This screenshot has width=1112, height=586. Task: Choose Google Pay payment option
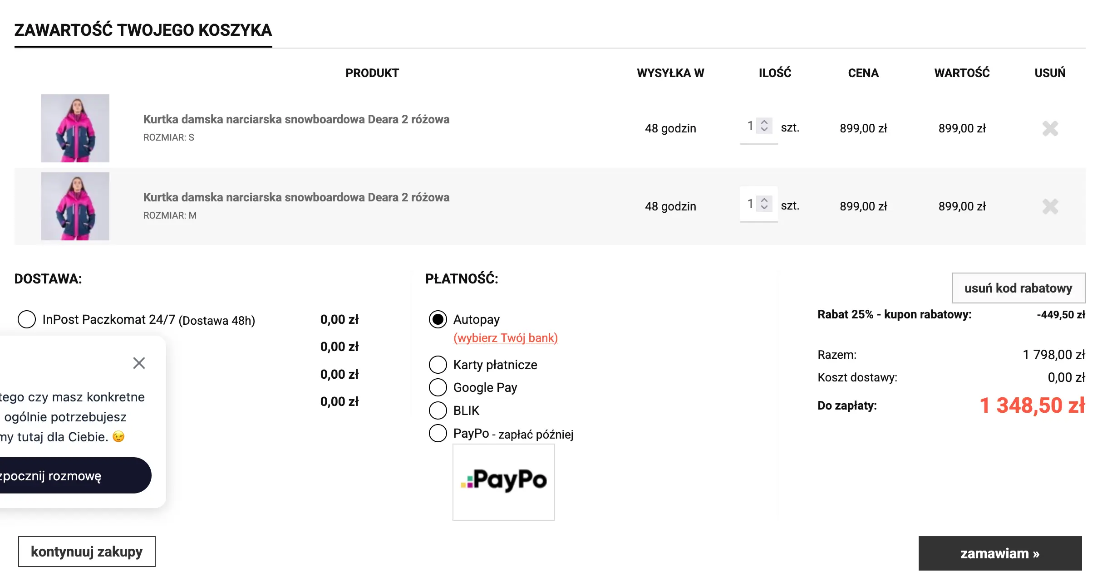click(438, 387)
